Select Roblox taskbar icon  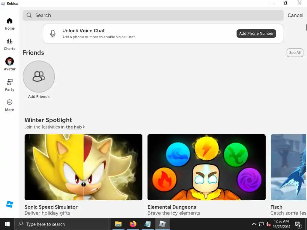[x=162, y=224]
